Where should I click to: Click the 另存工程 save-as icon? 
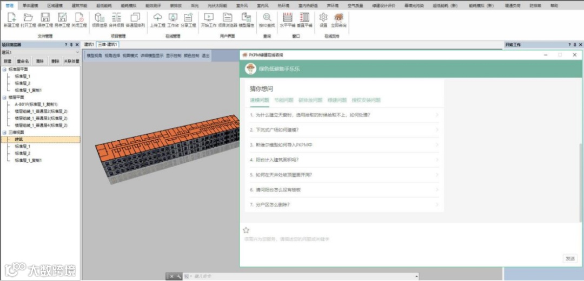pos(62,17)
